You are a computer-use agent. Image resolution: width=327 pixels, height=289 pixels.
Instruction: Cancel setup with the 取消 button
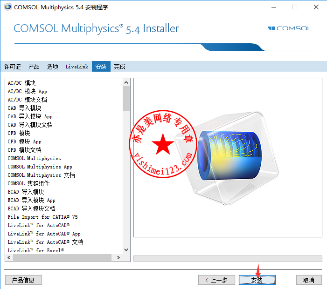tap(309, 280)
